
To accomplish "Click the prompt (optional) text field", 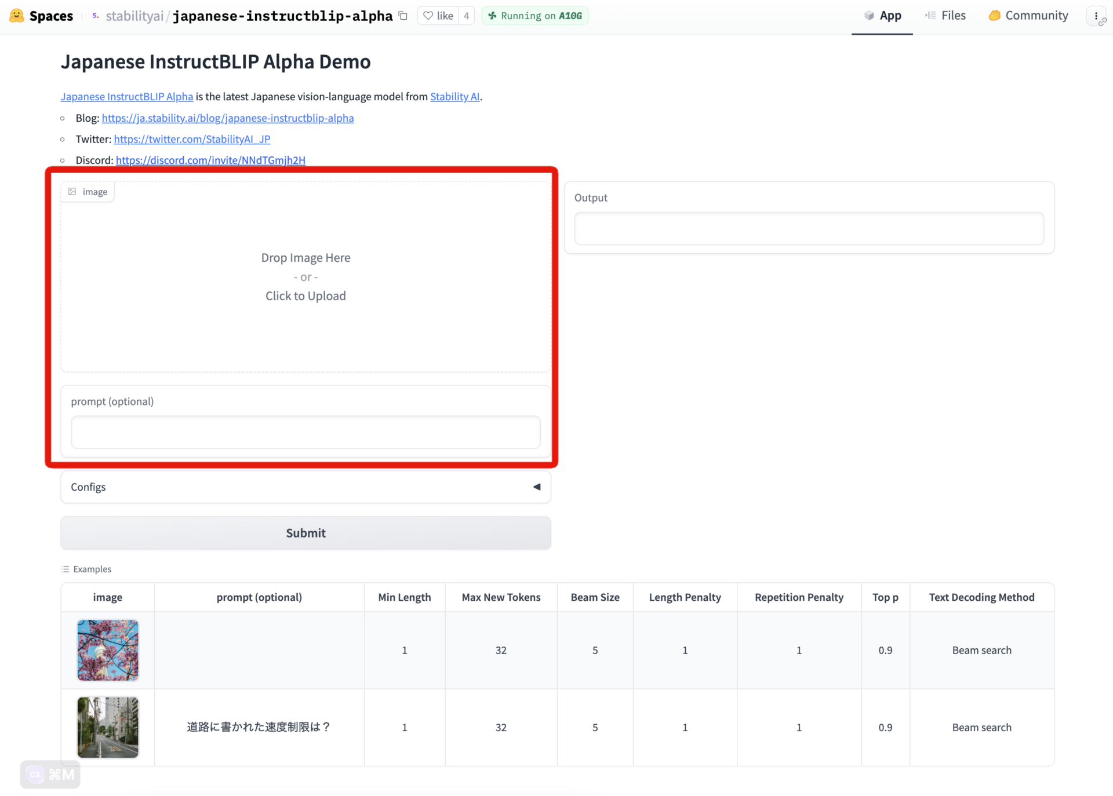I will [x=305, y=432].
